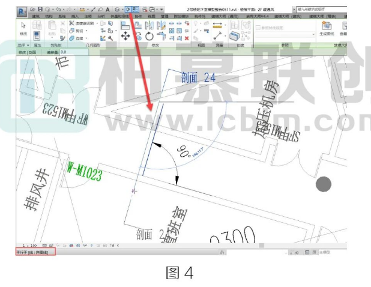
Task: Click the Offset tool icon
Action: point(137,25)
